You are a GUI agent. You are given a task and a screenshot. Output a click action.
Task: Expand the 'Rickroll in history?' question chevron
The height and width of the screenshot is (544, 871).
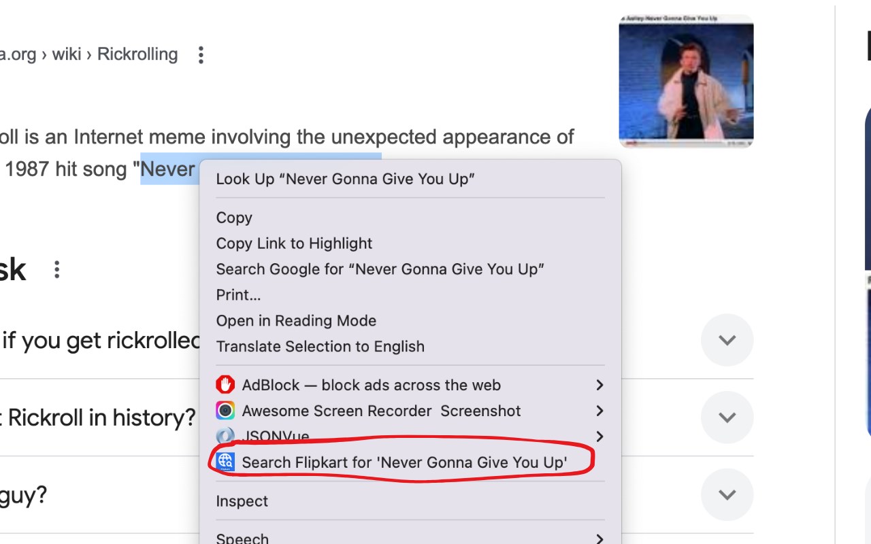pos(727,417)
